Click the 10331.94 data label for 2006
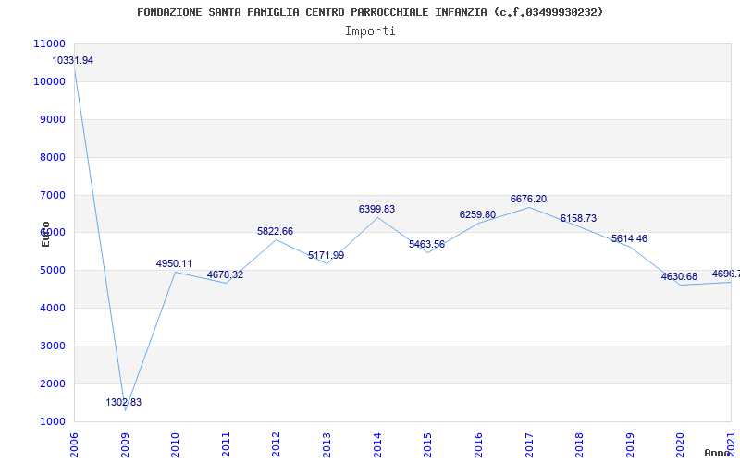 click(72, 60)
